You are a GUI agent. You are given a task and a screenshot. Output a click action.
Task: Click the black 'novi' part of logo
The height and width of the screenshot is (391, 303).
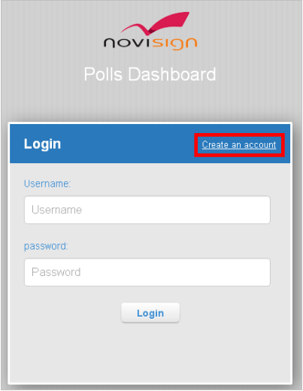tap(126, 43)
